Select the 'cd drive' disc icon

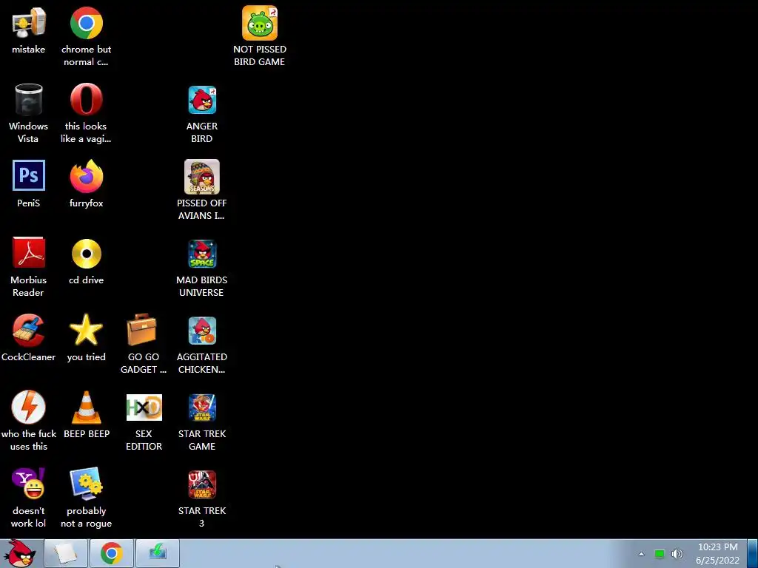[87, 254]
